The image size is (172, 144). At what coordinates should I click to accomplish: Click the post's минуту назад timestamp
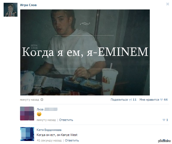[29, 100]
